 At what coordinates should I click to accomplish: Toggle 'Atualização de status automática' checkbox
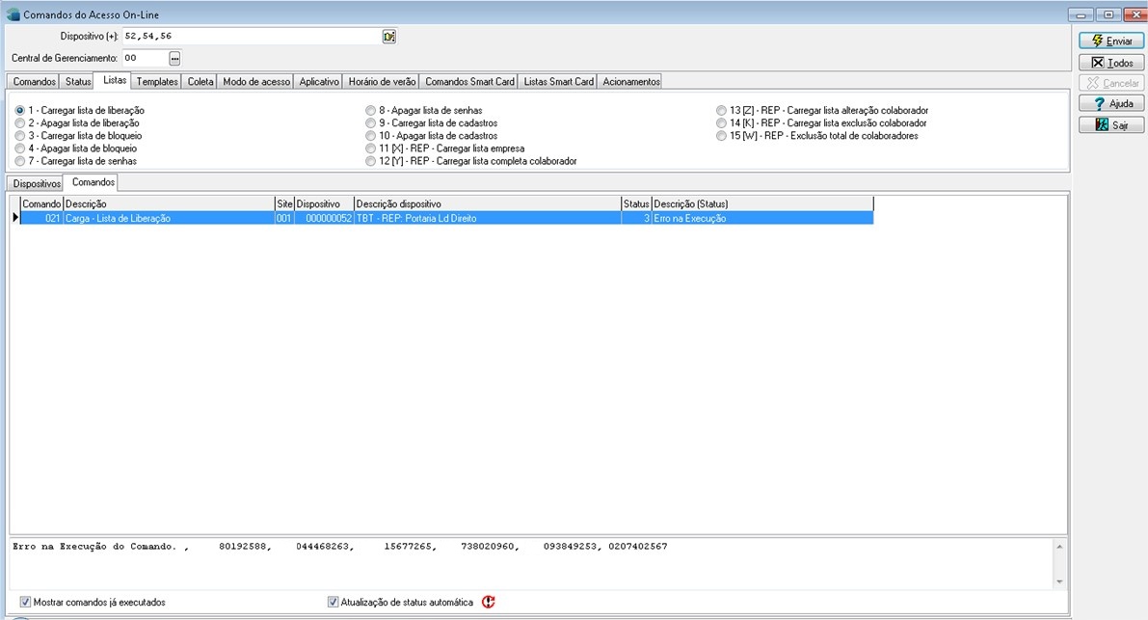point(334,602)
